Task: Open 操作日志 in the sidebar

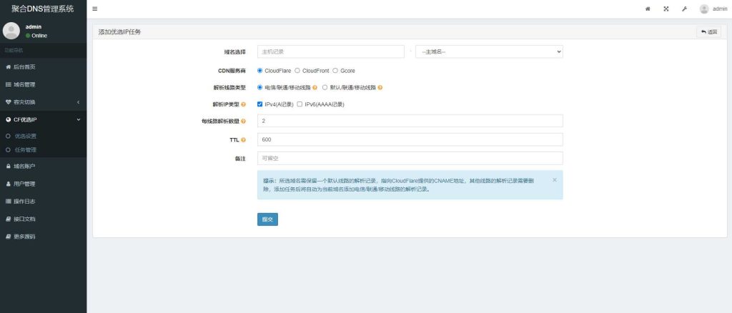Action: tap(44, 202)
